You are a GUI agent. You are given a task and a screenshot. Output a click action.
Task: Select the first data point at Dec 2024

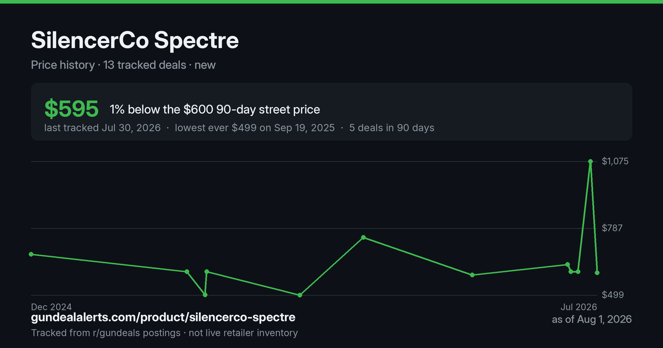pos(31,254)
